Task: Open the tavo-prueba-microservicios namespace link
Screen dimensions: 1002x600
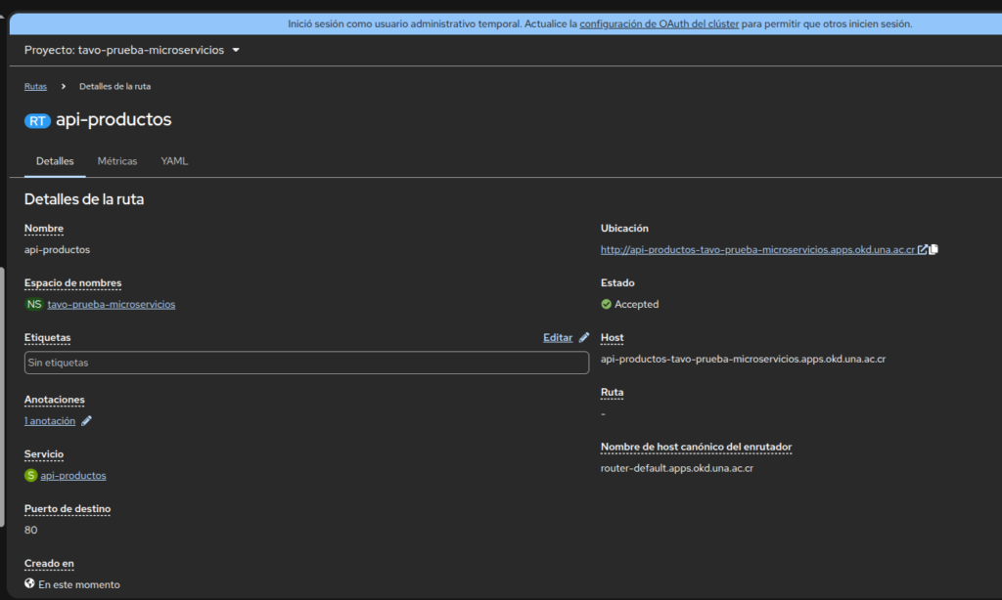Action: [x=112, y=304]
